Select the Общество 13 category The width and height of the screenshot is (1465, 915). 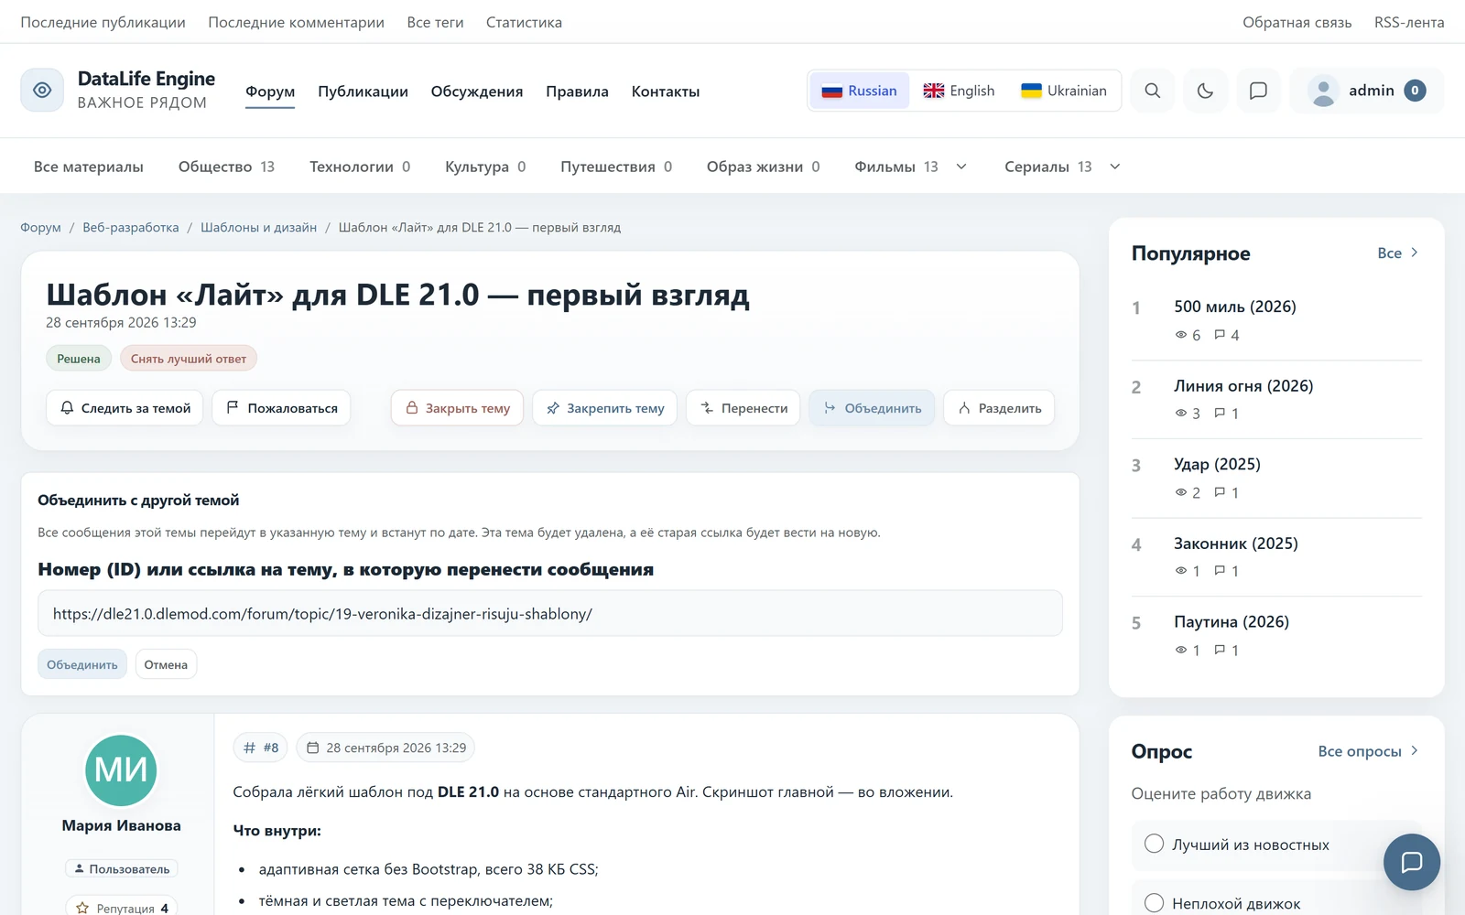[226, 167]
